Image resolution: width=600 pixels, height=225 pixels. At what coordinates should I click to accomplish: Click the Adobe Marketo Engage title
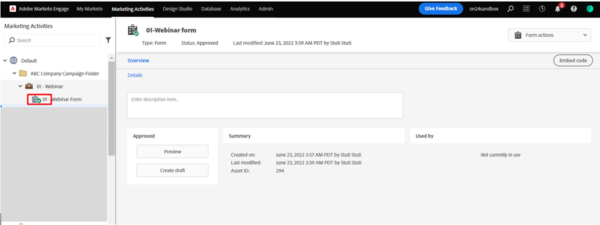[44, 9]
